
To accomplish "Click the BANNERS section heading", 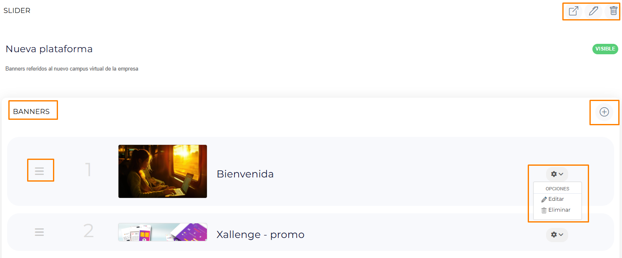I will coord(31,111).
